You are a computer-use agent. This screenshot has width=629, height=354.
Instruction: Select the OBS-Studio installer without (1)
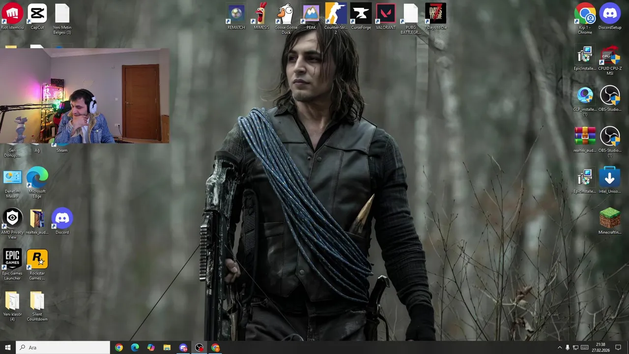pos(610,99)
